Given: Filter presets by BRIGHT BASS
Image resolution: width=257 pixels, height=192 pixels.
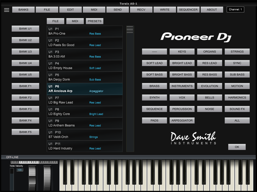Looking at the screenshot, I should tap(182, 75).
